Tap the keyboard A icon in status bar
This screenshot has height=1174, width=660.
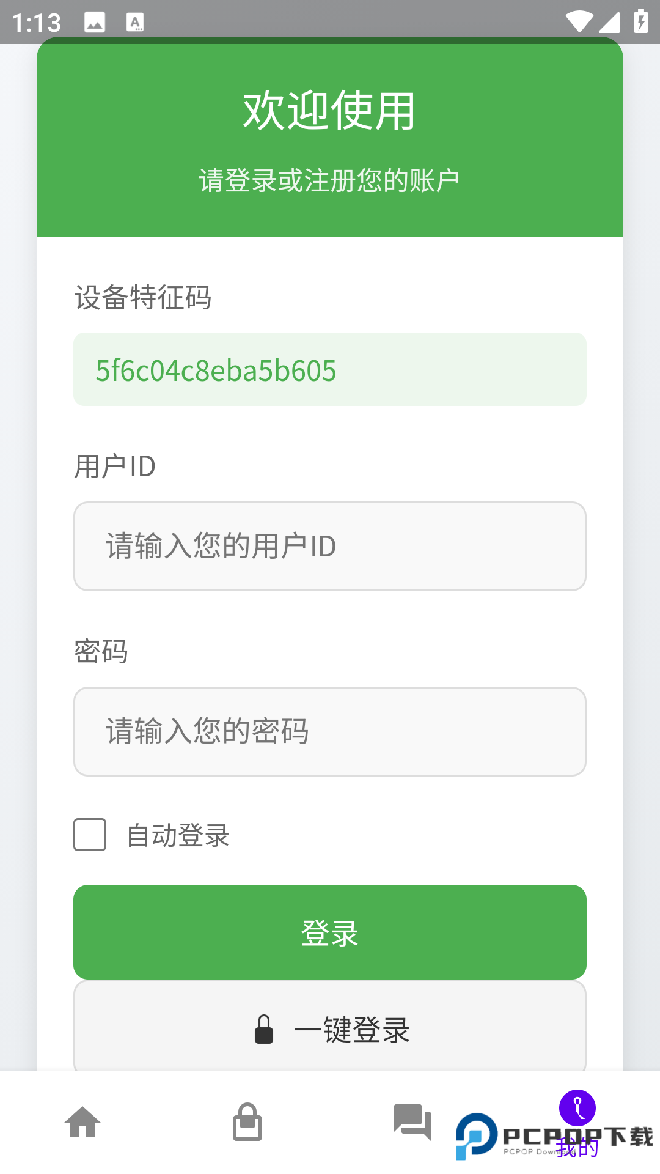pyautogui.click(x=135, y=23)
